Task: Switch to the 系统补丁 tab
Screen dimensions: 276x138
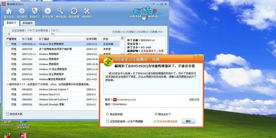Action: click(11, 23)
